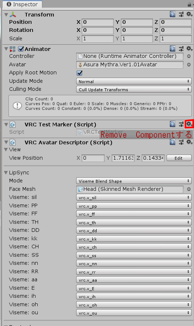Select the Inspector tab
The width and height of the screenshot is (194, 326).
[22, 4]
